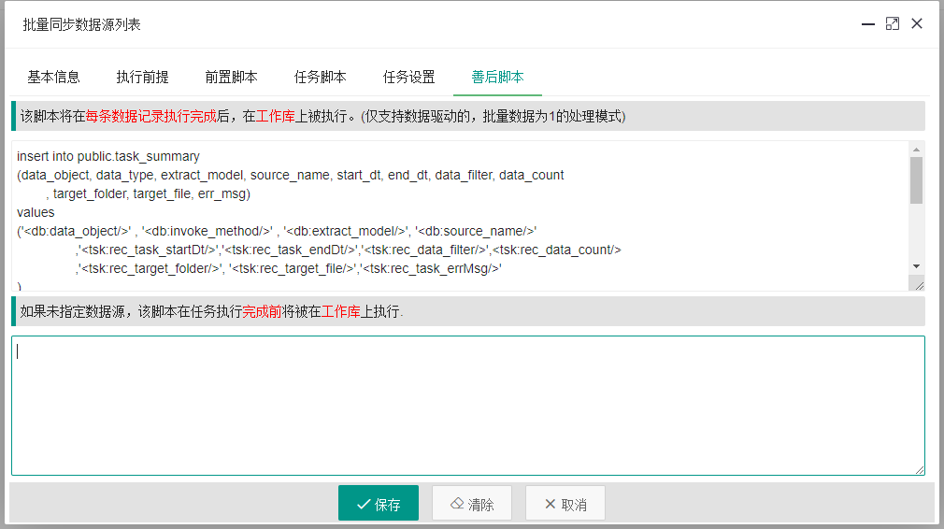Click inside the insert SQL script textarea
944x529 pixels.
click(x=461, y=216)
